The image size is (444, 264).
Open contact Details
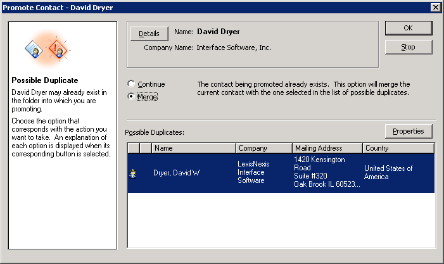(149, 33)
